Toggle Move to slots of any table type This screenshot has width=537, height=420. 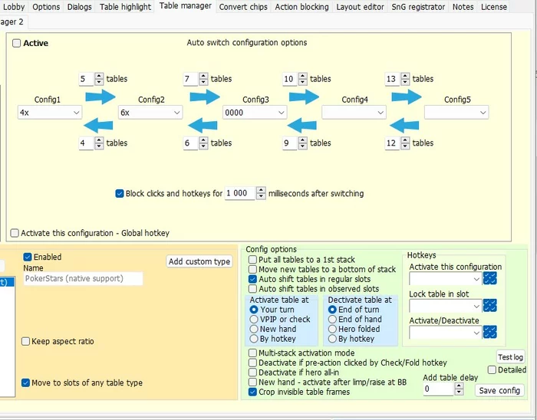[25, 382]
